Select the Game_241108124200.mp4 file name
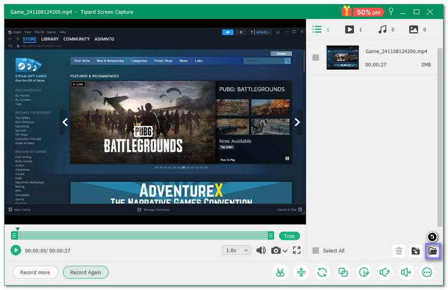This screenshot has width=448, height=290. click(396, 51)
